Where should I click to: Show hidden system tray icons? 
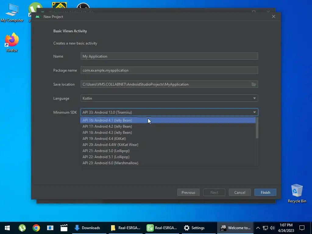(258, 228)
